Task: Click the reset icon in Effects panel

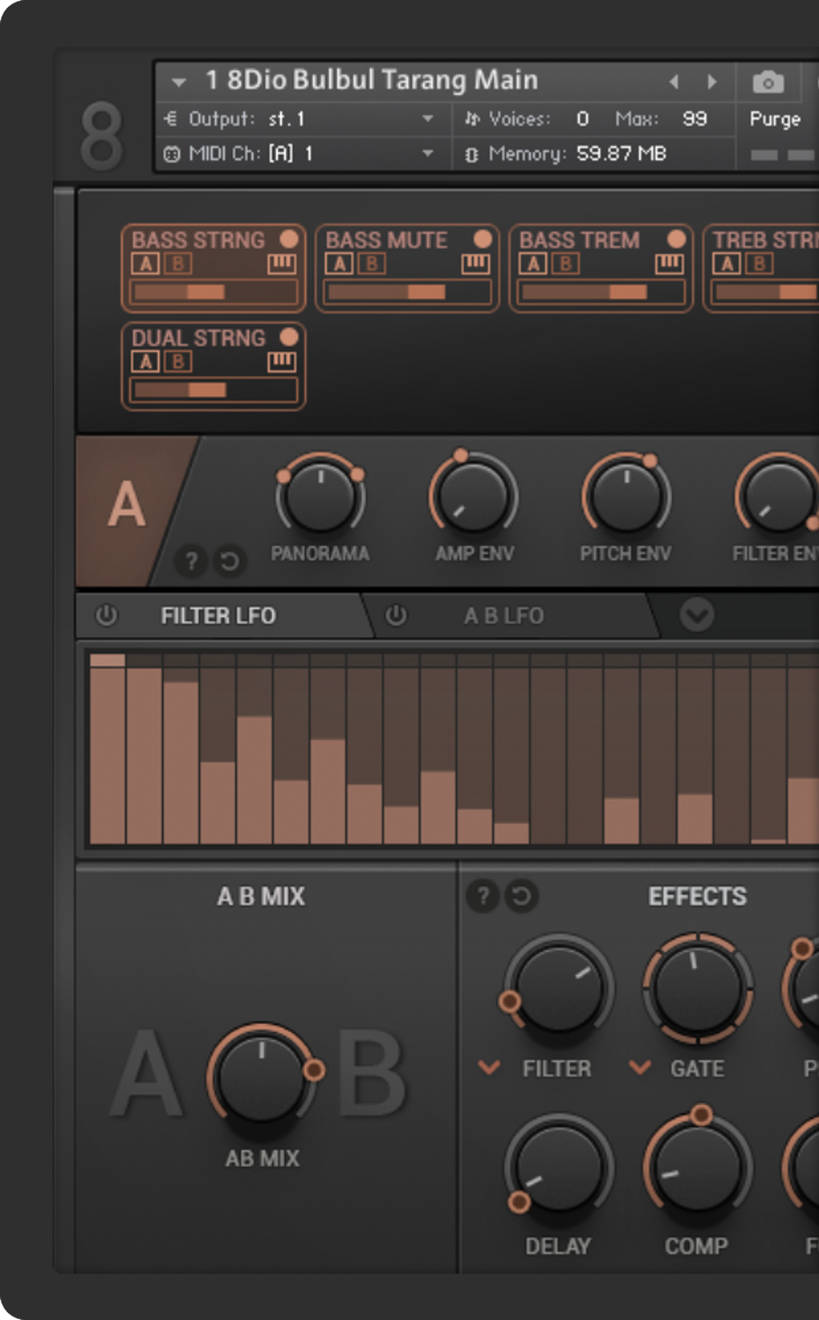Action: 521,896
